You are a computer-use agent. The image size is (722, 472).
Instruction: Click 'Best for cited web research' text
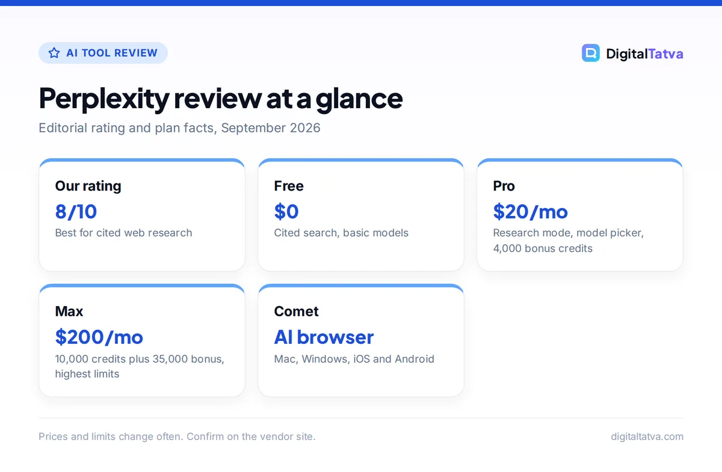pos(123,233)
